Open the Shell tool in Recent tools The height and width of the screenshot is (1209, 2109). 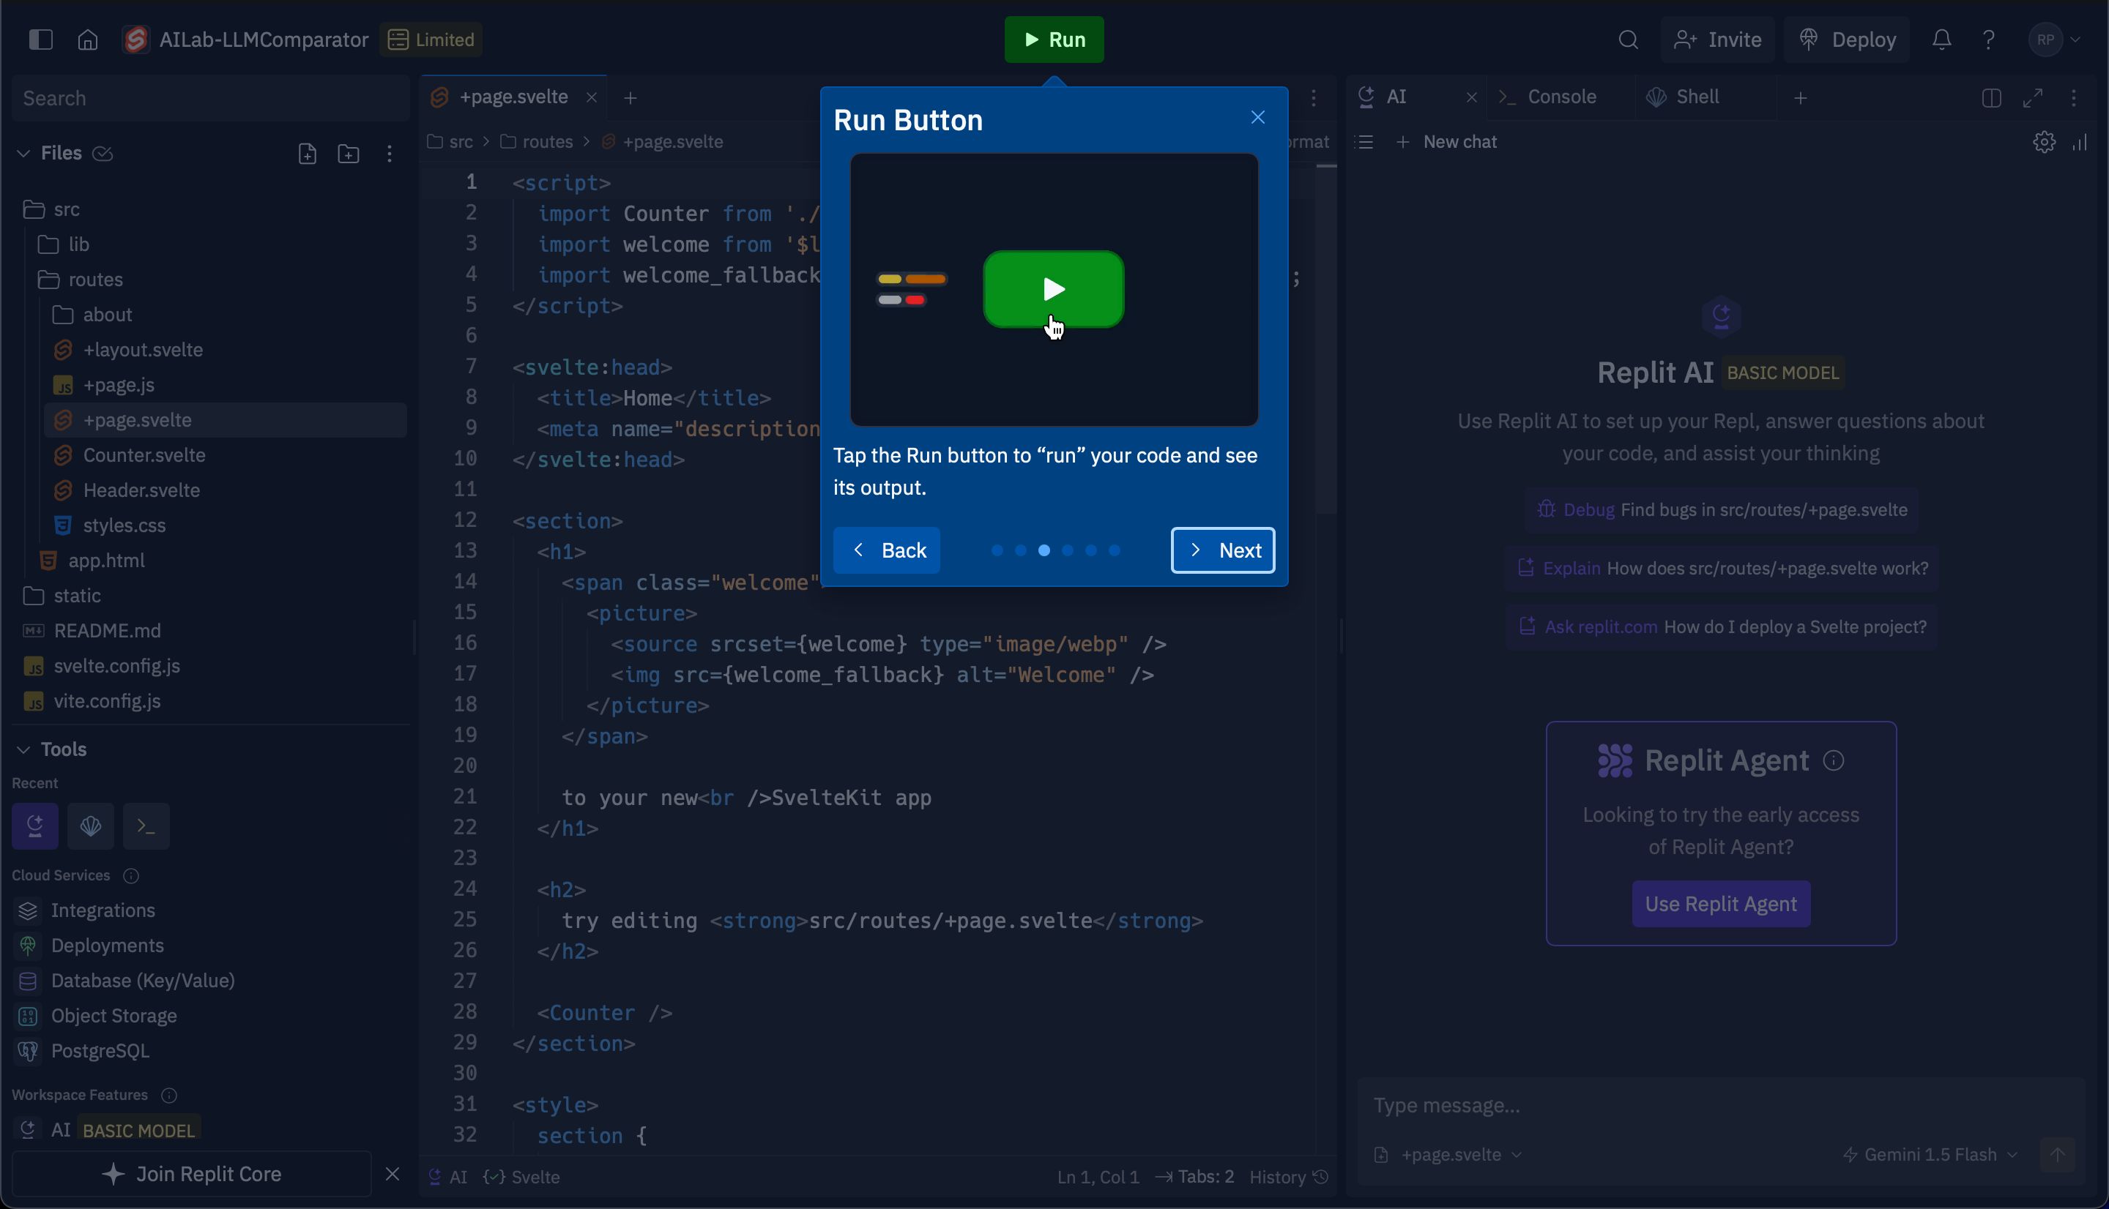[x=91, y=826]
